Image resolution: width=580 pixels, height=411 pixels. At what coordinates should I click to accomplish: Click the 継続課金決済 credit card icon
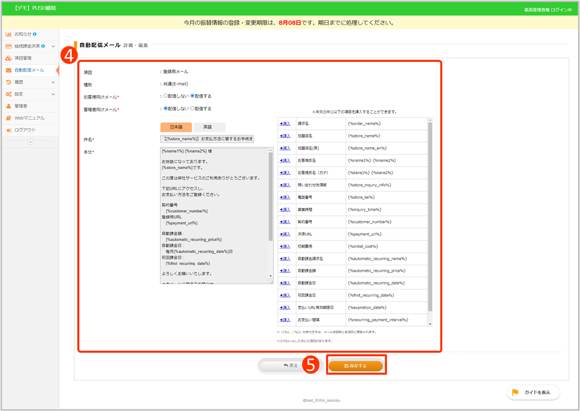pyautogui.click(x=9, y=46)
